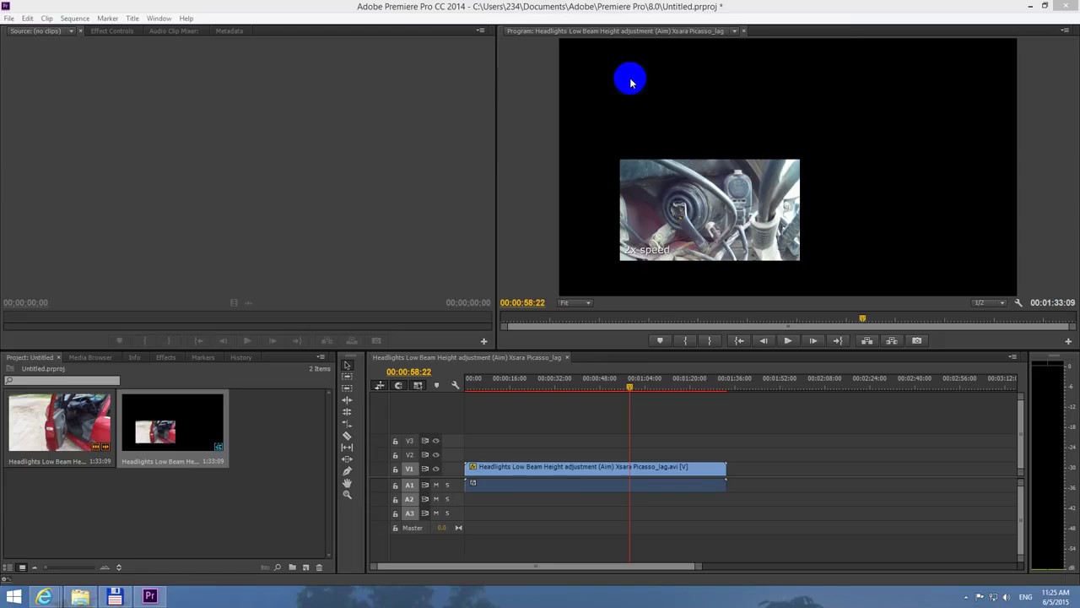
Task: Click Go to Out point in Program monitor
Action: point(837,340)
